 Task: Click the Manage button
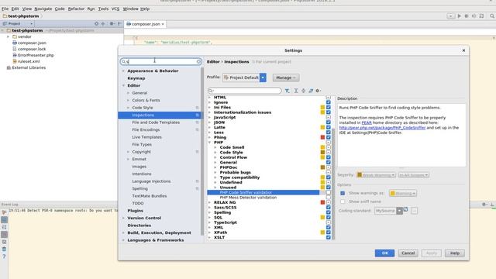click(286, 77)
